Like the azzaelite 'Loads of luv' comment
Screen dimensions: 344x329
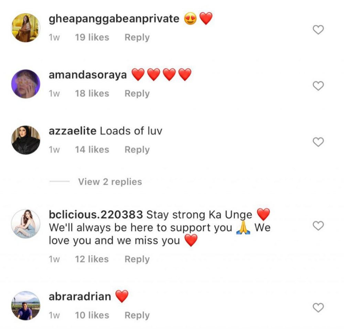coord(318,142)
